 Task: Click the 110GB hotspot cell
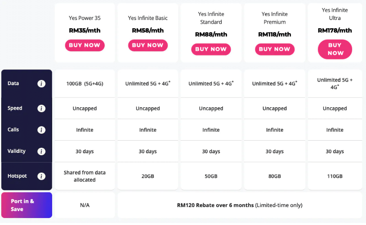[x=335, y=176]
